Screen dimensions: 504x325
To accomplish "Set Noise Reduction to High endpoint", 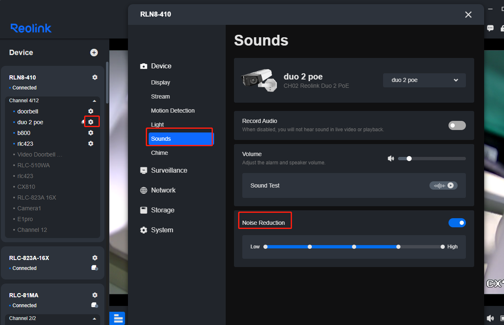I will pos(443,247).
